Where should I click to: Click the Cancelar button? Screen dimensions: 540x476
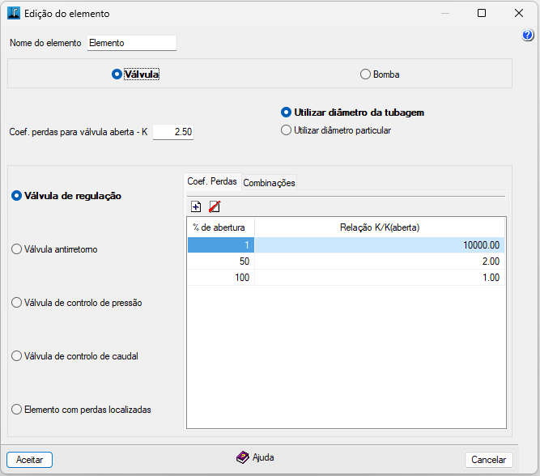488,460
